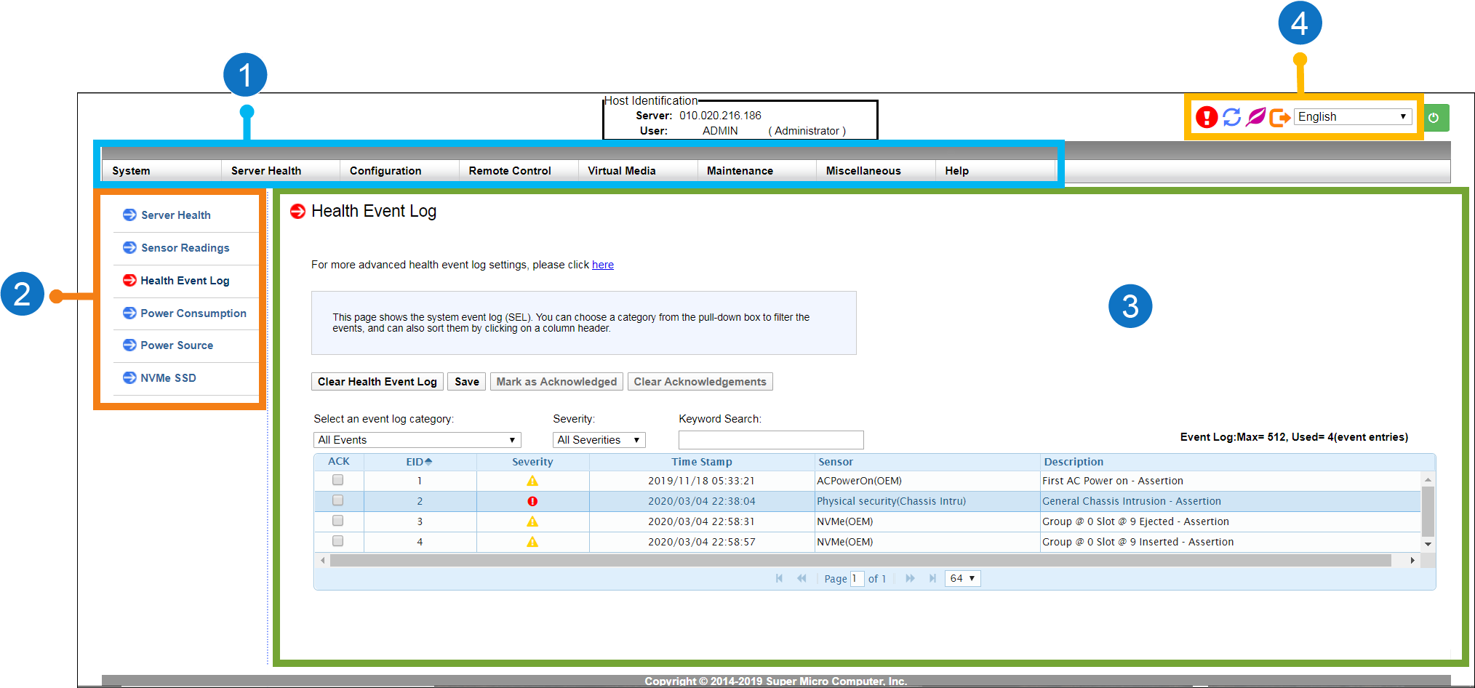
Task: Click the purple leaf icon
Action: pos(1255,117)
